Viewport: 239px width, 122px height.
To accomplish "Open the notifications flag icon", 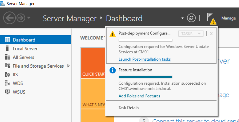I will [211, 19].
